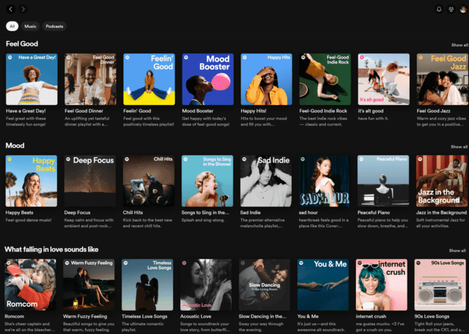Click the Sad Indie title text
469x334 pixels.
250,212
